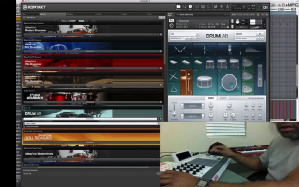Switch to the Files browser tab
The width and height of the screenshot is (299, 187).
tap(31, 14)
